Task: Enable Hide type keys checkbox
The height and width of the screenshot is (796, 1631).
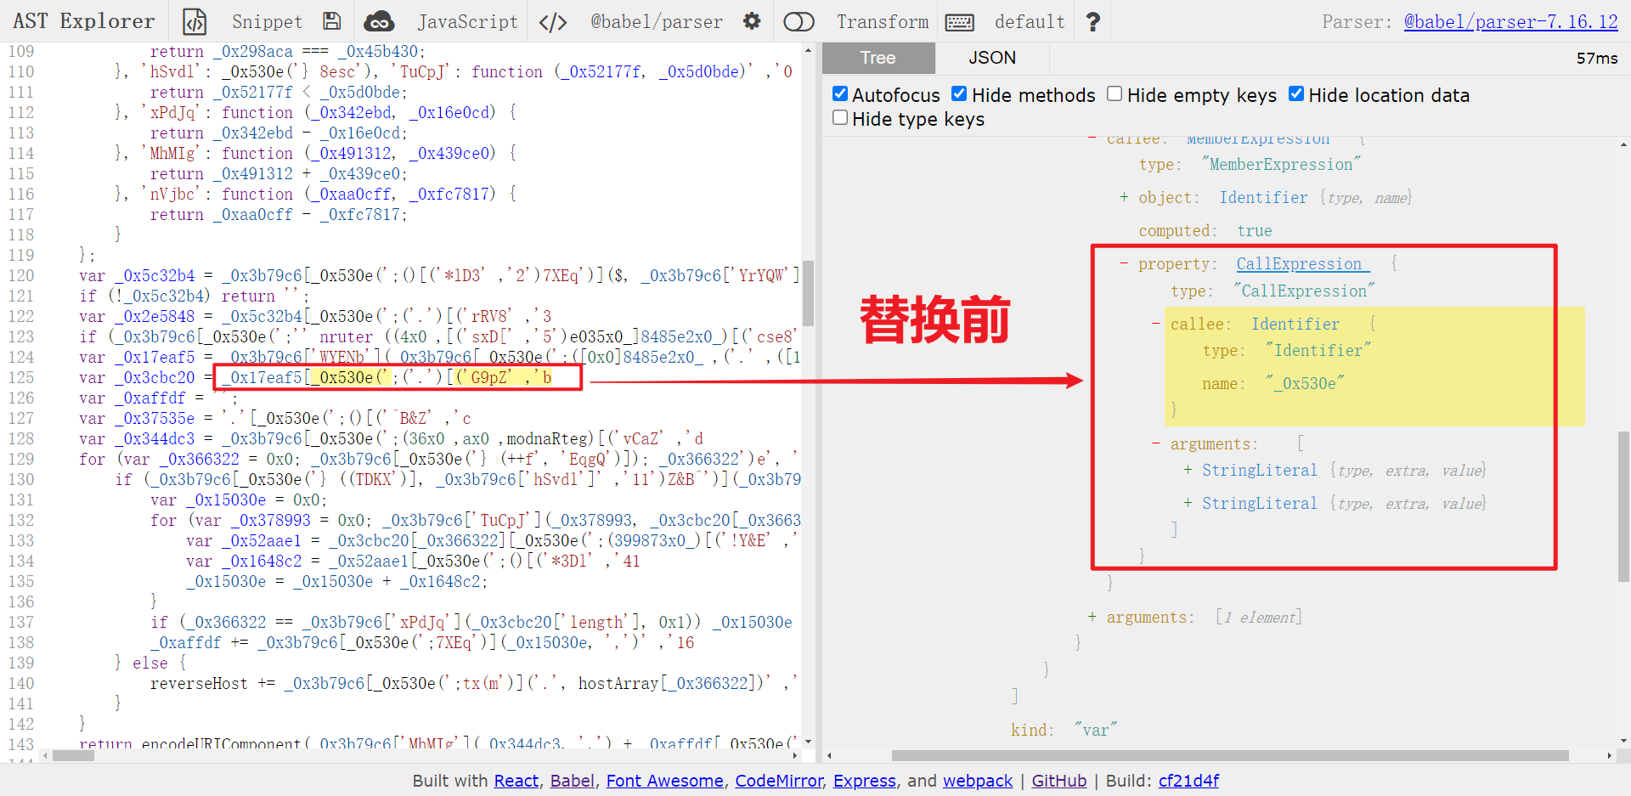Action: (x=840, y=117)
